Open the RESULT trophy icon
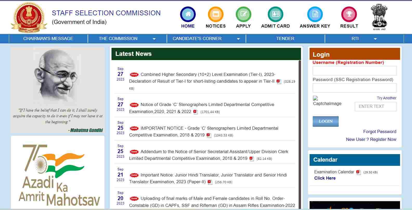Screen dimensions: 412x210 [x=349, y=14]
